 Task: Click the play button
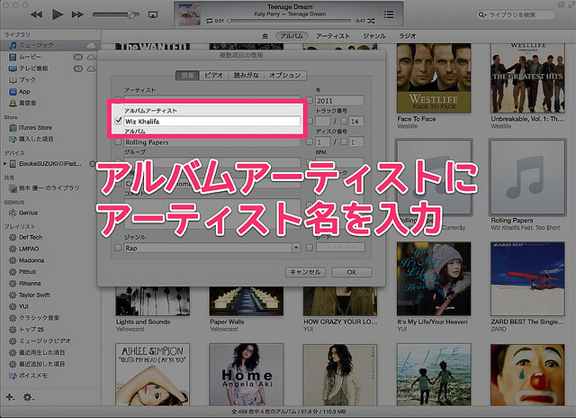click(58, 14)
